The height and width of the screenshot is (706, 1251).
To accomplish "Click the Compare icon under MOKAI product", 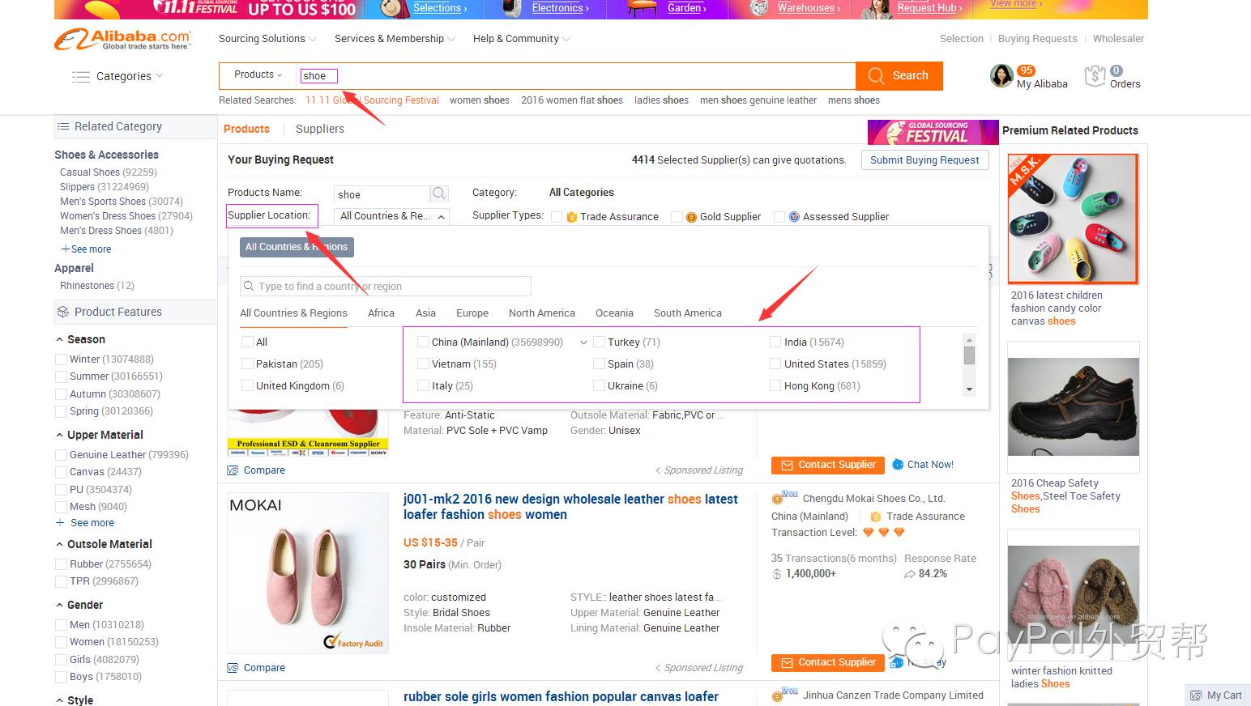I will 233,668.
